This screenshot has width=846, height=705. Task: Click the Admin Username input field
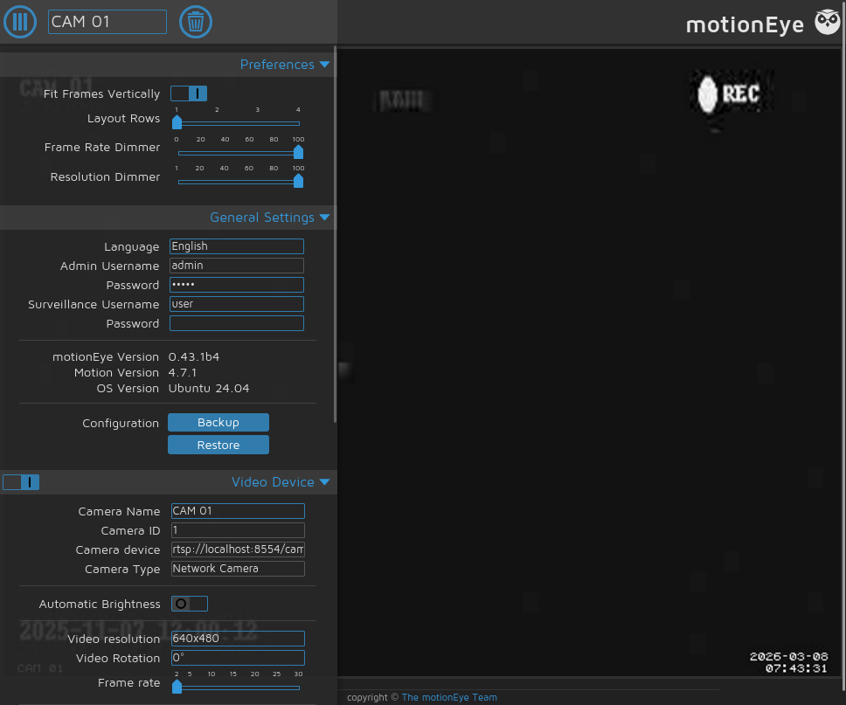pos(236,266)
